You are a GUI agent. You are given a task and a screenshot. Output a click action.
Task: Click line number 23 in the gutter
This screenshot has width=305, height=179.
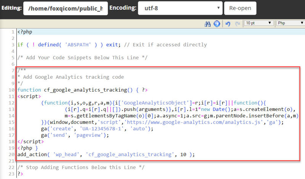tap(12, 174)
